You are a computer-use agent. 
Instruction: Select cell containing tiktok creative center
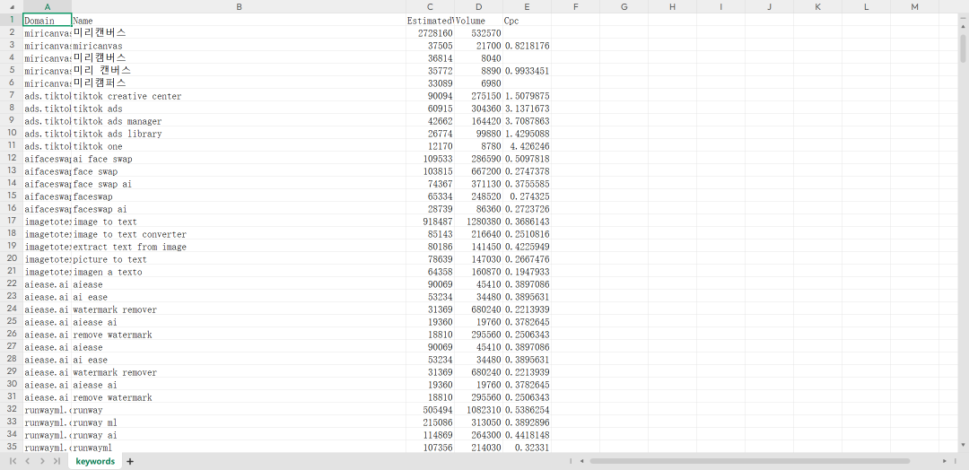point(239,96)
